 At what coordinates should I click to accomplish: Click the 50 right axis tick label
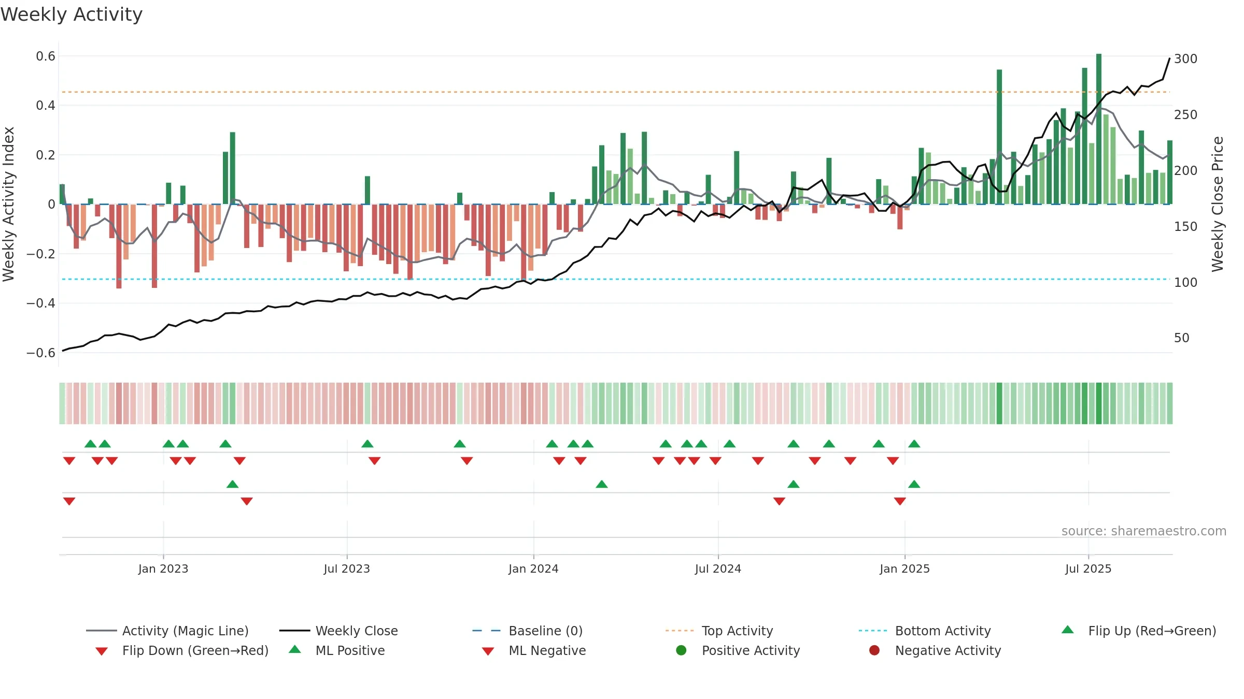tap(1182, 338)
